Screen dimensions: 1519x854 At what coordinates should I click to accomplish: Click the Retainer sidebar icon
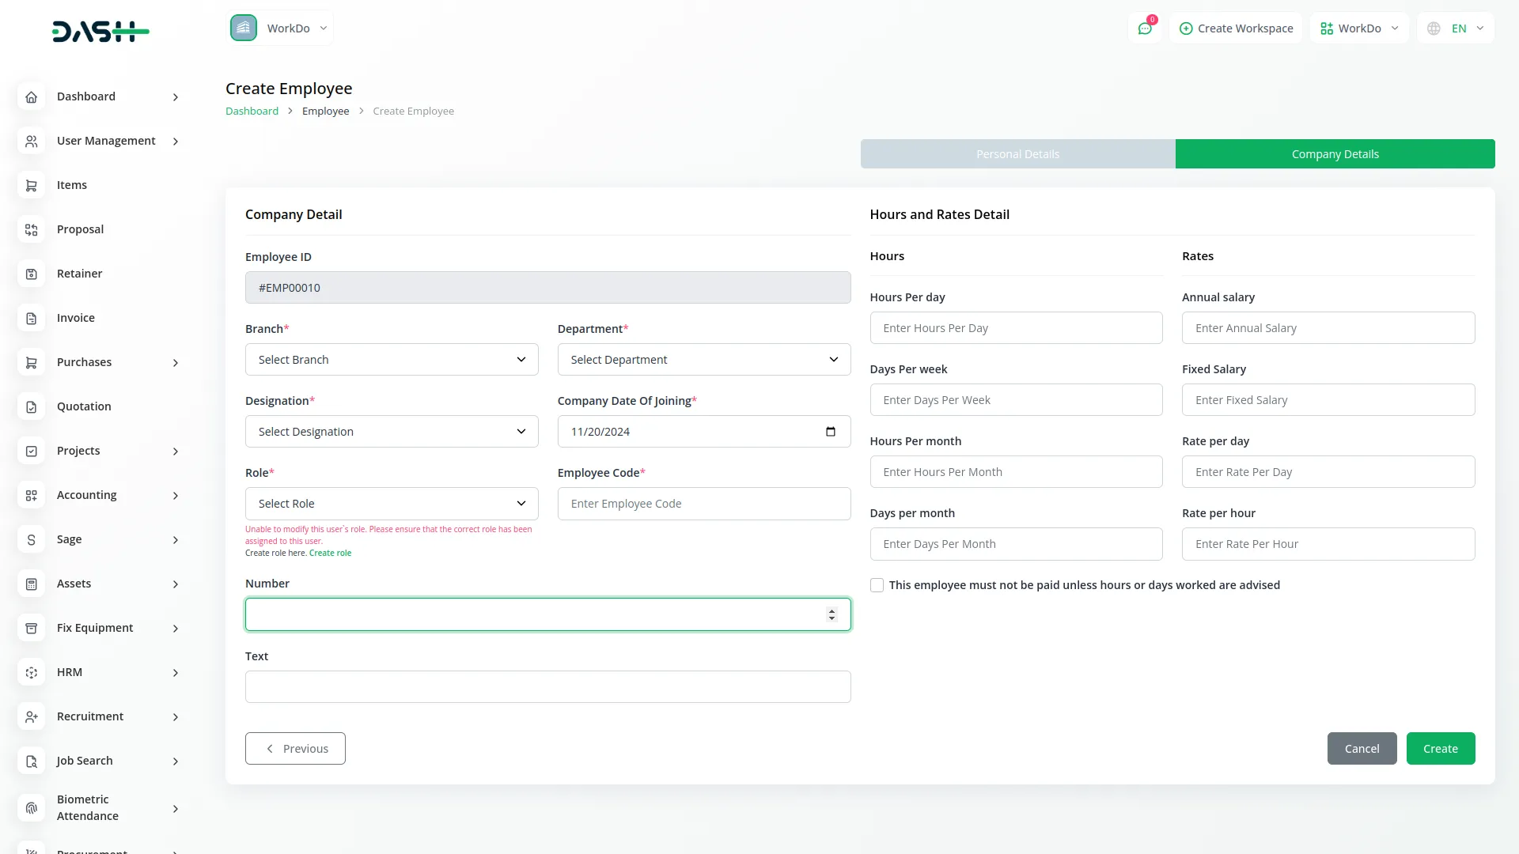(32, 274)
